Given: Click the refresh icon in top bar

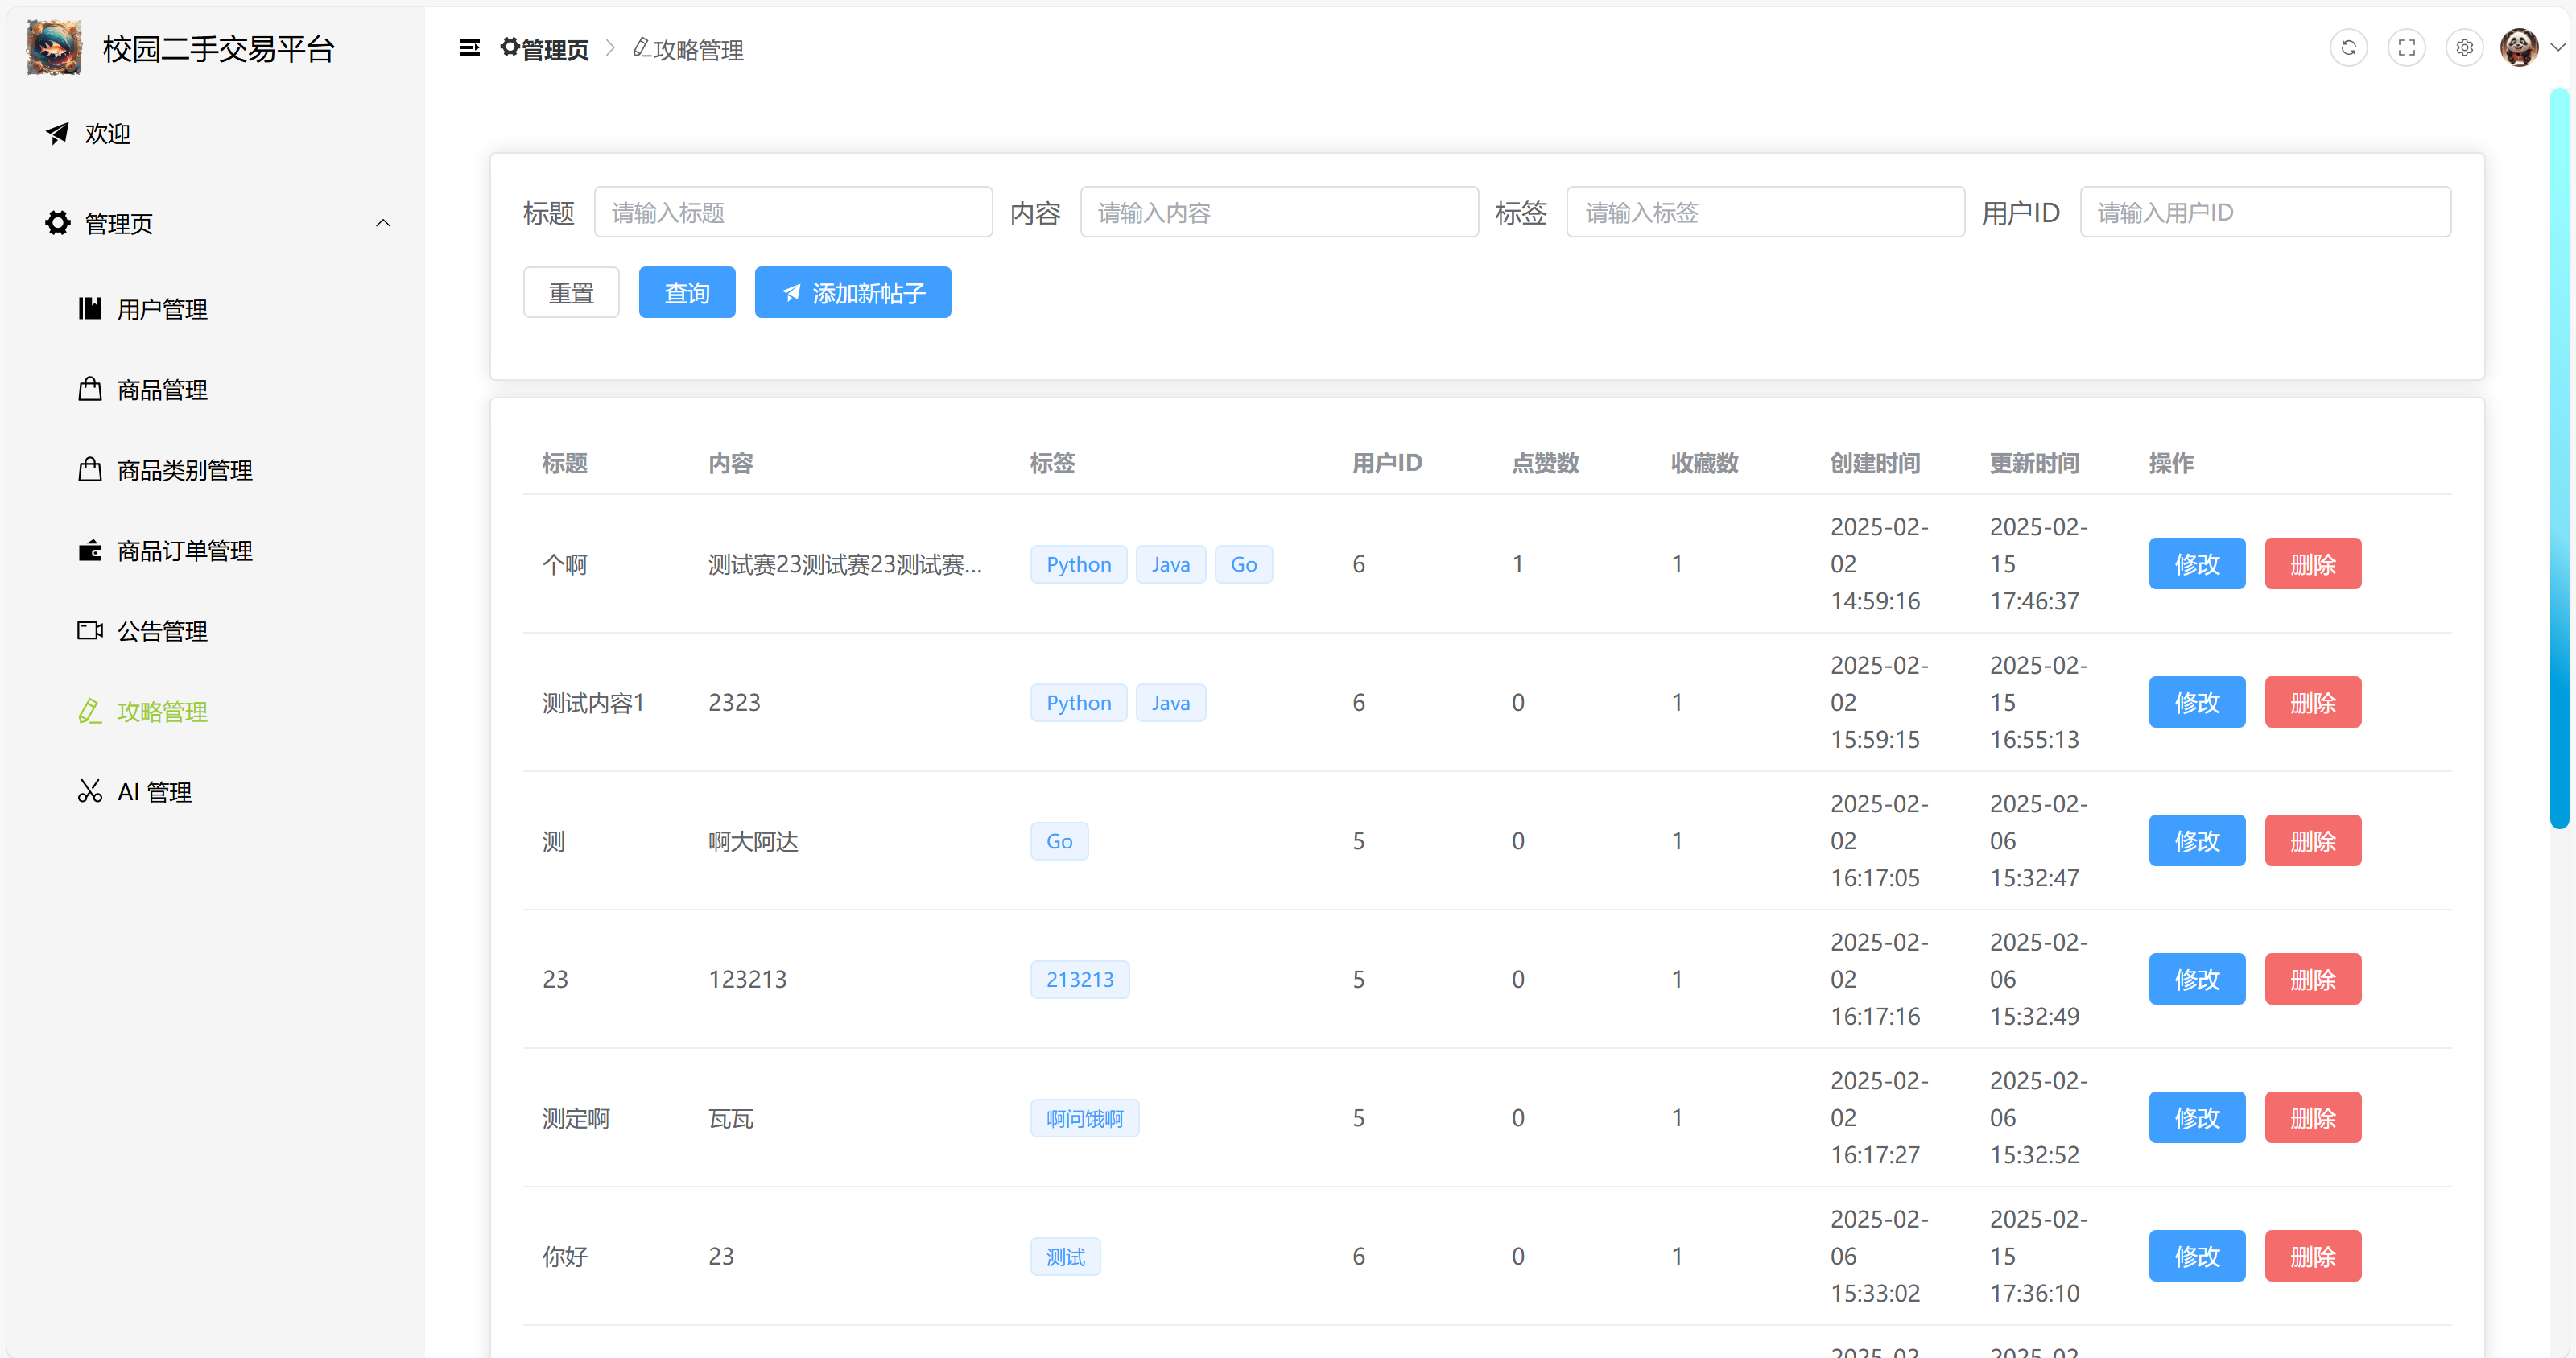Looking at the screenshot, I should pyautogui.click(x=2348, y=47).
